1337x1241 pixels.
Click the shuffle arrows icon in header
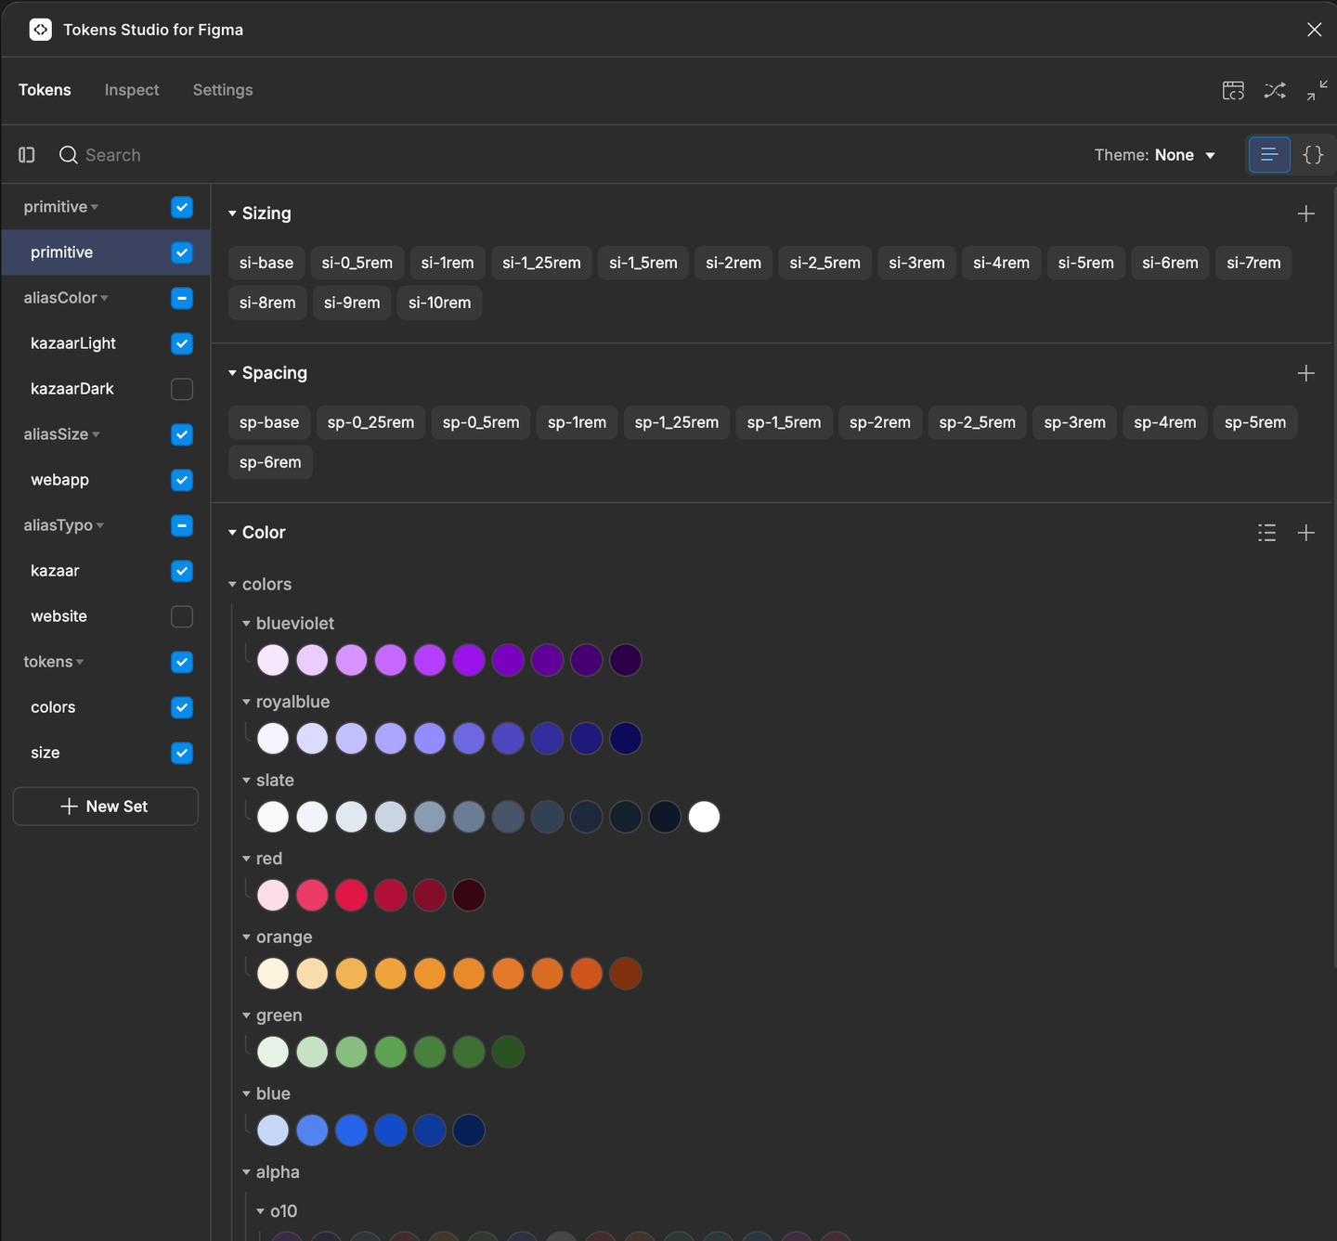click(x=1275, y=90)
